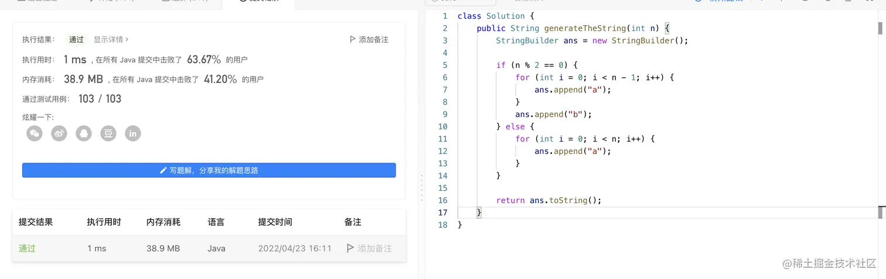Click } else { code line
Image resolution: width=886 pixels, height=279 pixels.
(x=515, y=126)
